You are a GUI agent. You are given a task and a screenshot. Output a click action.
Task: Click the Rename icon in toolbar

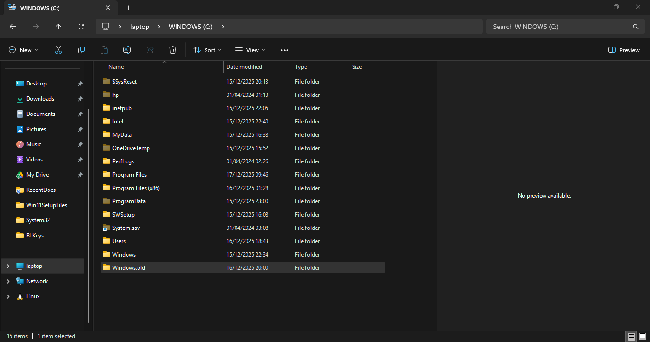click(x=127, y=50)
